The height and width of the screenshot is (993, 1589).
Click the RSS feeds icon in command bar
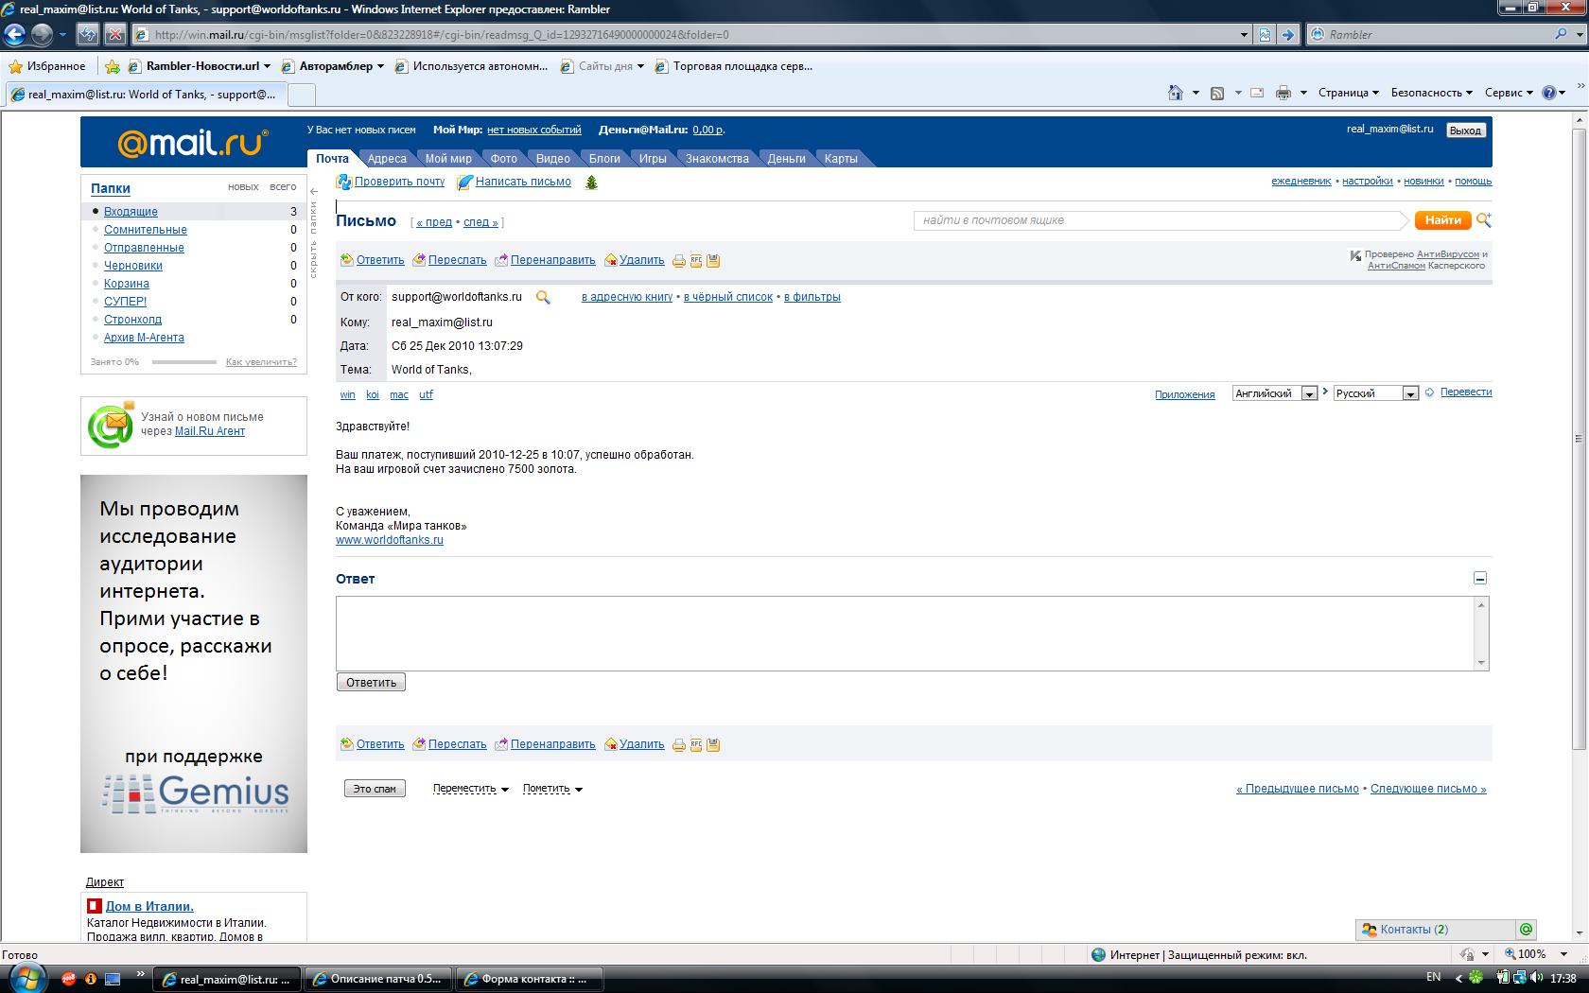click(x=1217, y=93)
